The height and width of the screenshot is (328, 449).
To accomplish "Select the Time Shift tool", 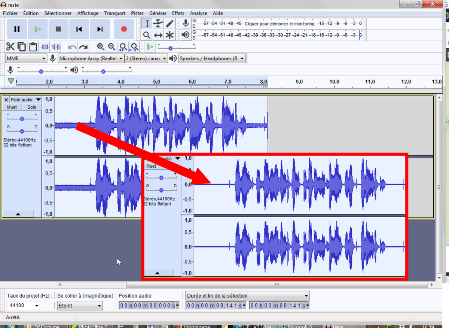I will pyautogui.click(x=158, y=35).
